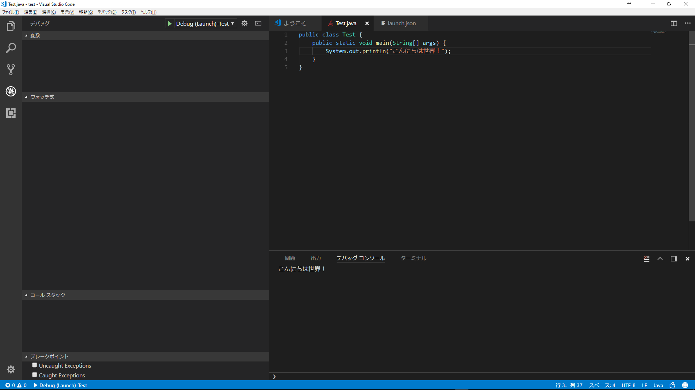Switch to the launch.json tab
Image resolution: width=695 pixels, height=390 pixels.
(x=401, y=23)
